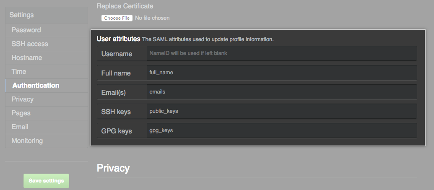This screenshot has width=434, height=190.
Task: Navigate to Monitoring settings
Action: pos(27,141)
